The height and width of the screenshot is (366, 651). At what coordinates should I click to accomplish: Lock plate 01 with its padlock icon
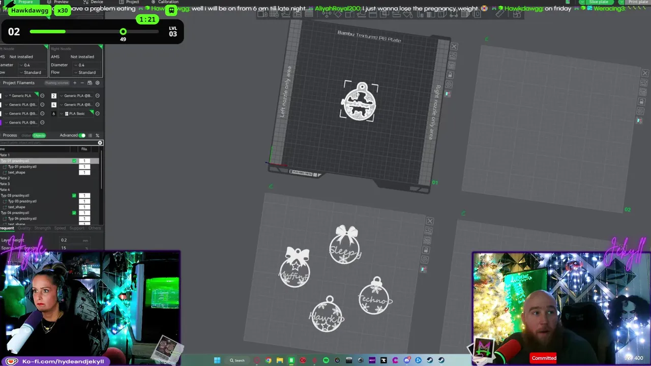pyautogui.click(x=450, y=75)
